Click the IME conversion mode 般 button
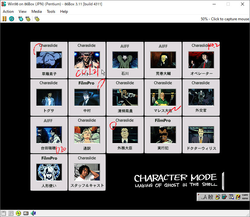250x217 pixels. [210, 197]
